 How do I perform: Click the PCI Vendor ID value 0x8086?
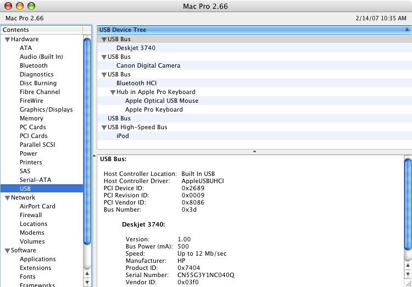tap(193, 202)
